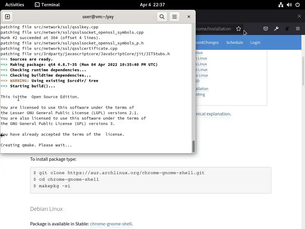Click the 'cd chrome-gnome-shell' line
Screen dimensions: 305x229
[x=66, y=179]
